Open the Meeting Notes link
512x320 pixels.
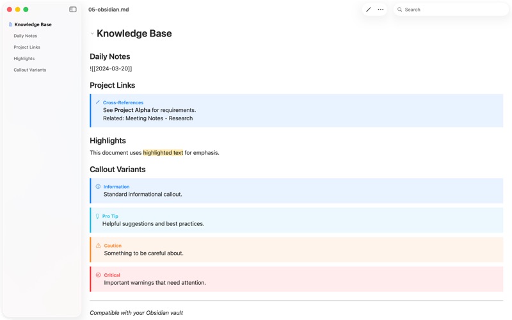(145, 118)
